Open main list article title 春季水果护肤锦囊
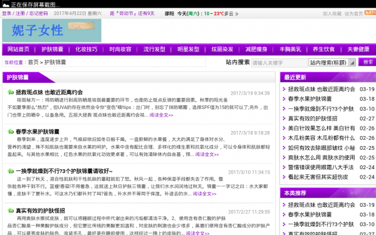 [x=38, y=132]
